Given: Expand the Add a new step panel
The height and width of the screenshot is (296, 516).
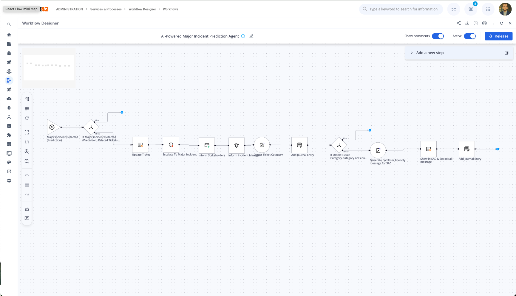Looking at the screenshot, I should (x=412, y=53).
